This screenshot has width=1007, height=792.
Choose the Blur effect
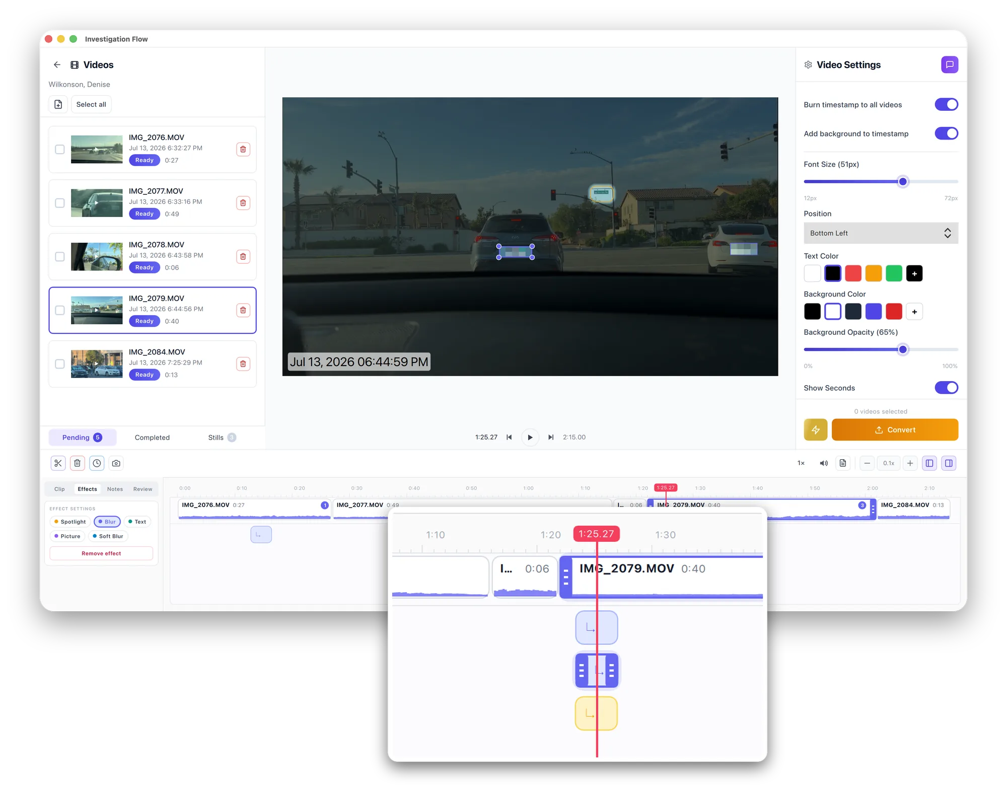(107, 522)
